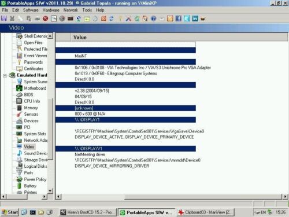
Task: Click the command prompt quick launch icon
Action: [x=32, y=212]
